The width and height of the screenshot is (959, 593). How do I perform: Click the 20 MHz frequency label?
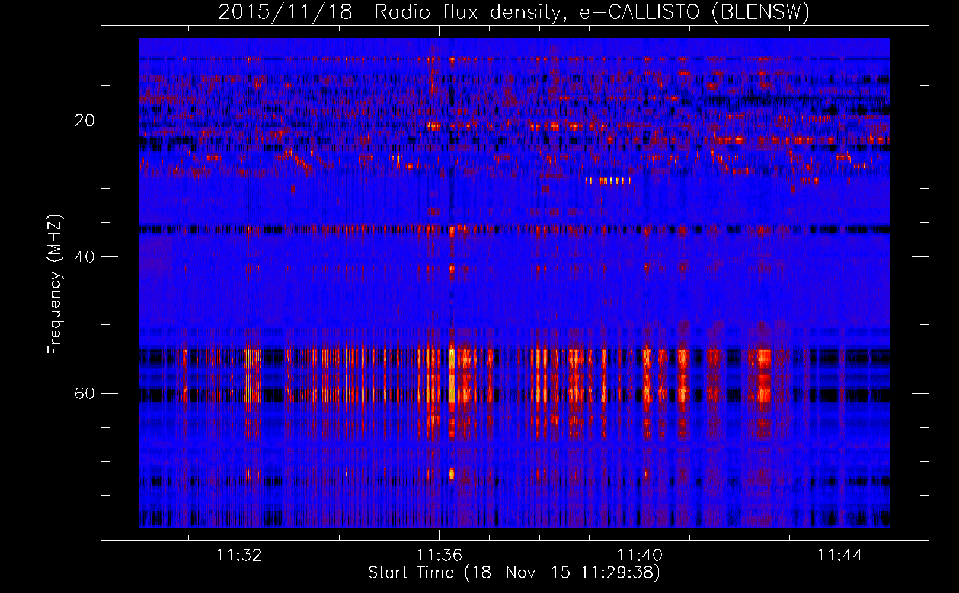85,120
